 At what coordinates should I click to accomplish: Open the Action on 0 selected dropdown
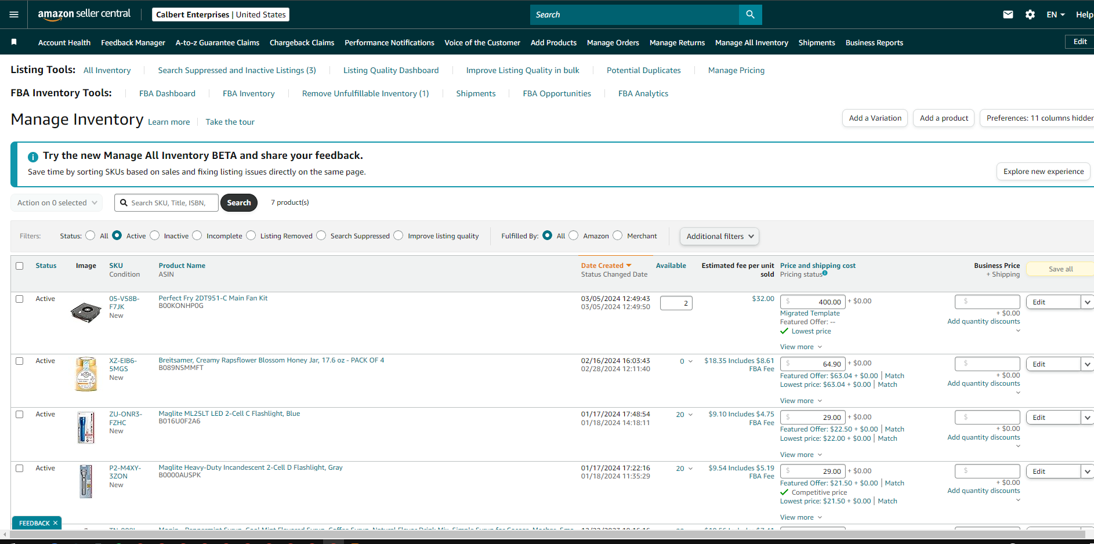pyautogui.click(x=57, y=203)
